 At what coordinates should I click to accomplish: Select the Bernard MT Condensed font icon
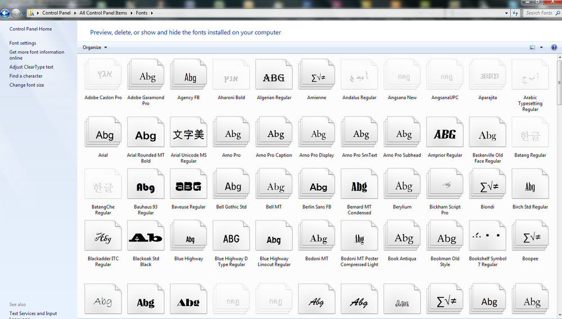(359, 184)
